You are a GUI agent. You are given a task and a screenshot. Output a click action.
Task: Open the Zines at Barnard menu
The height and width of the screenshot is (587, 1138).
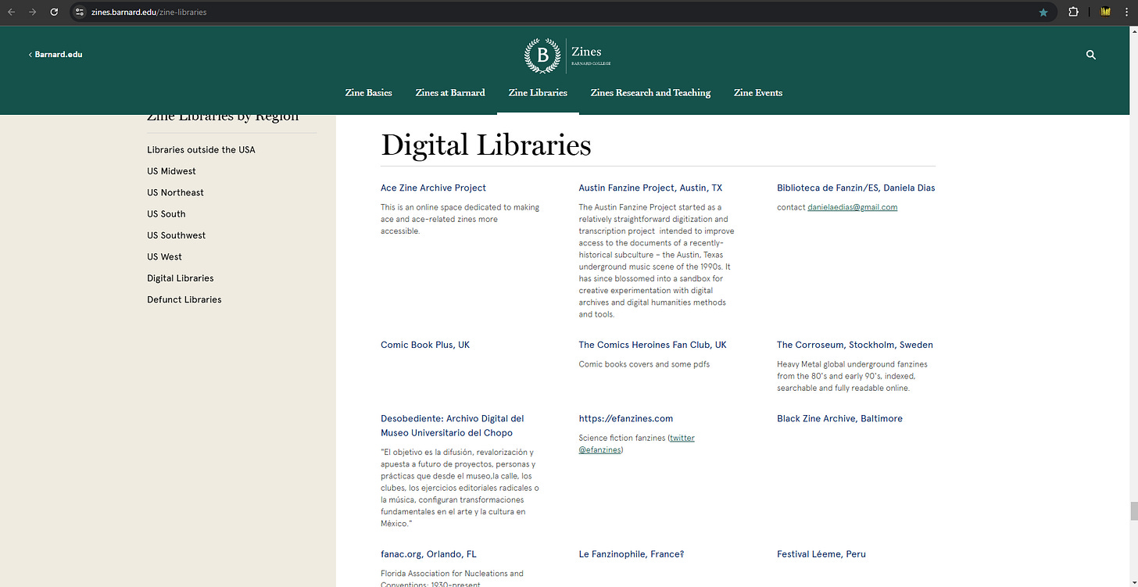coord(450,92)
